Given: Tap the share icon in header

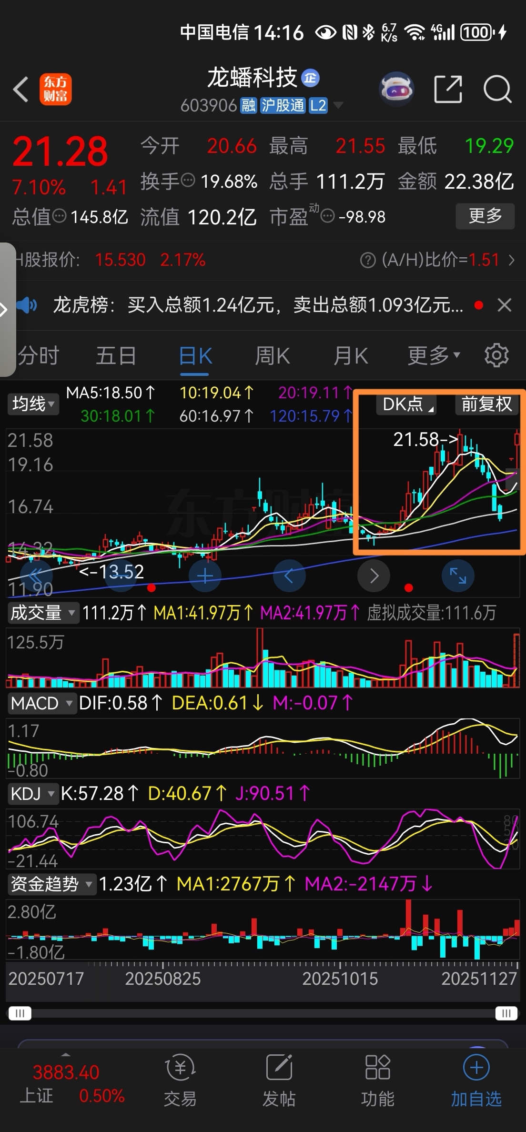Looking at the screenshot, I should [448, 89].
